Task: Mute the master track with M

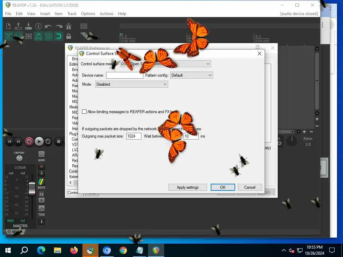Action: [41, 167]
